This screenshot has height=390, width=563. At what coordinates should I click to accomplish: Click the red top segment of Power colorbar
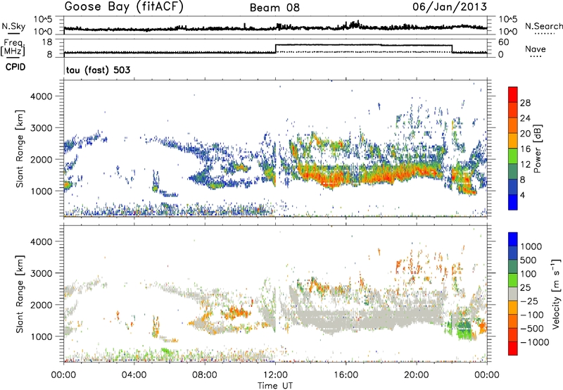point(513,94)
